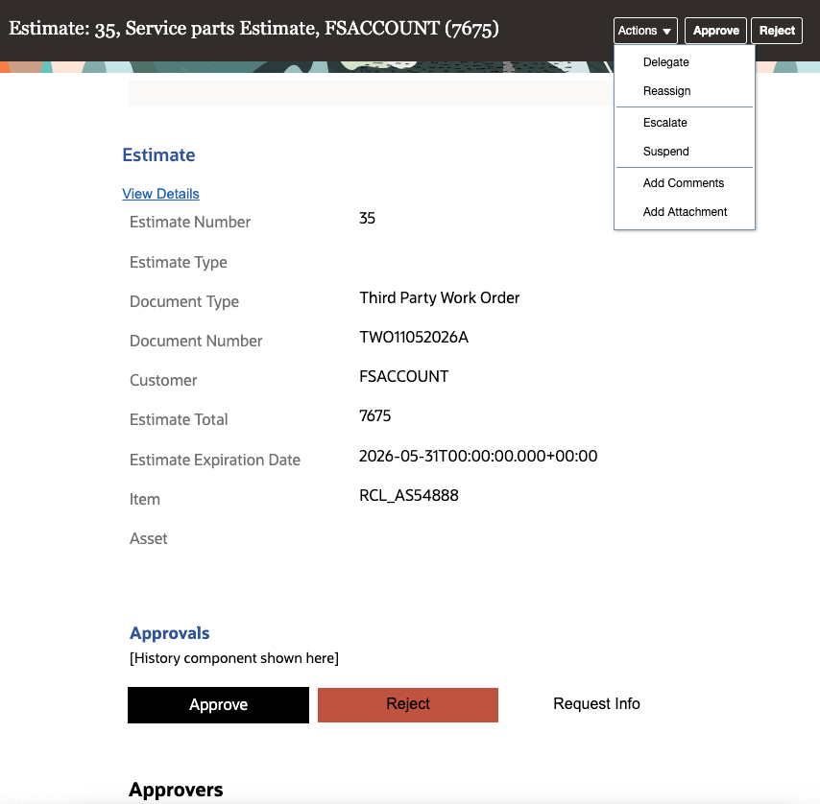Screen dimensions: 820x804
Task: Click the Request Info button
Action: [x=596, y=704]
